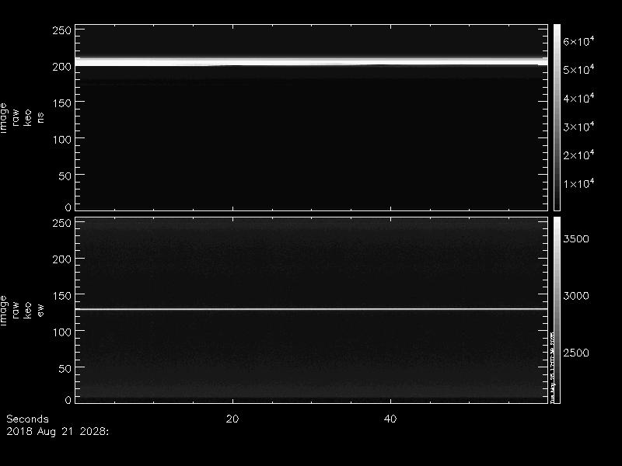
Task: Click the 150 tick label on ew panel
Action: point(62,295)
